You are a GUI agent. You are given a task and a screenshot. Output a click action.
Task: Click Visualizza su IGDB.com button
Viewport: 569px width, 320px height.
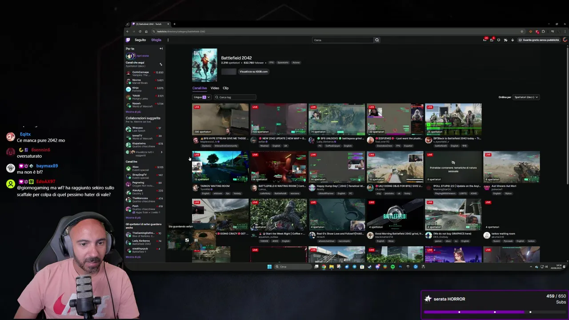tap(253, 72)
